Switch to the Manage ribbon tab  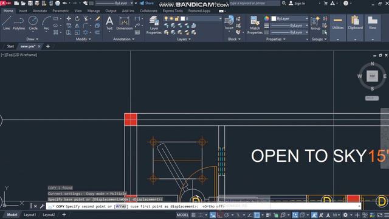tap(94, 11)
